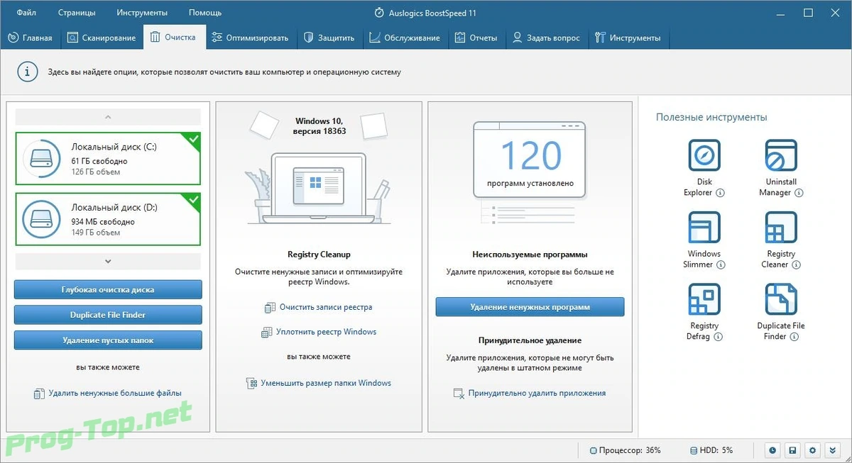The image size is (852, 463).
Task: Click the save icon in status bar
Action: tap(792, 450)
